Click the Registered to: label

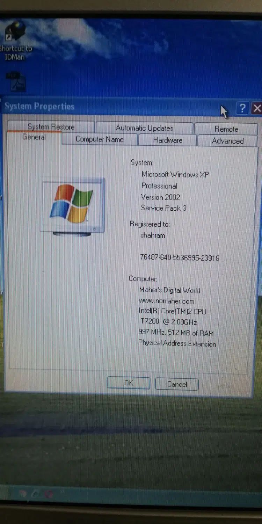pyautogui.click(x=150, y=224)
